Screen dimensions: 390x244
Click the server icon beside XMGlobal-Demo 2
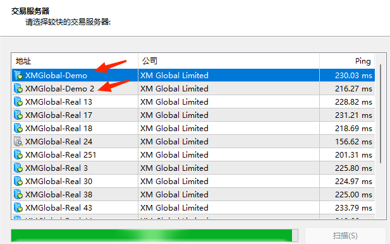click(x=18, y=88)
